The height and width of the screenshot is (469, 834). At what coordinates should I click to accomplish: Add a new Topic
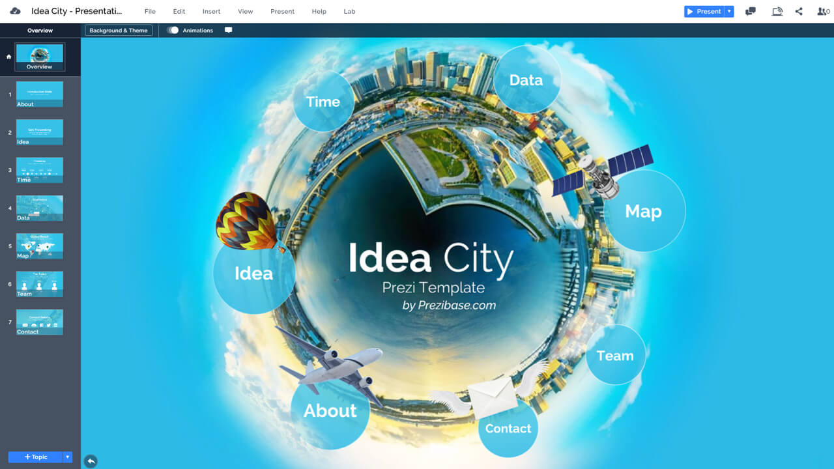35,457
